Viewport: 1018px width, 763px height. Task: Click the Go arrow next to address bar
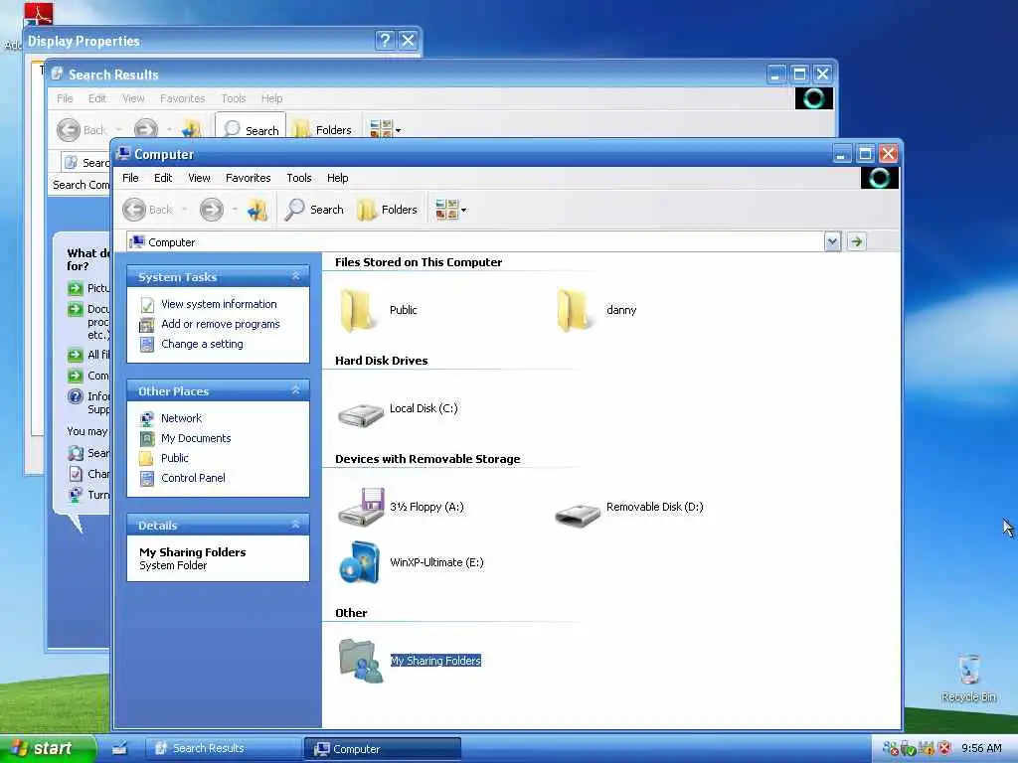[856, 242]
